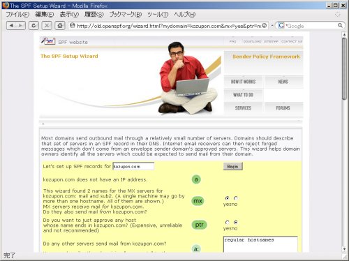Click the regular hostnames text area
Screen dimensions: 349x261
pyautogui.click(x=260, y=244)
